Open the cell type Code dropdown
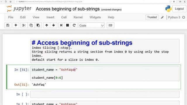The width and height of the screenshot is (187, 105). (x=91, y=25)
